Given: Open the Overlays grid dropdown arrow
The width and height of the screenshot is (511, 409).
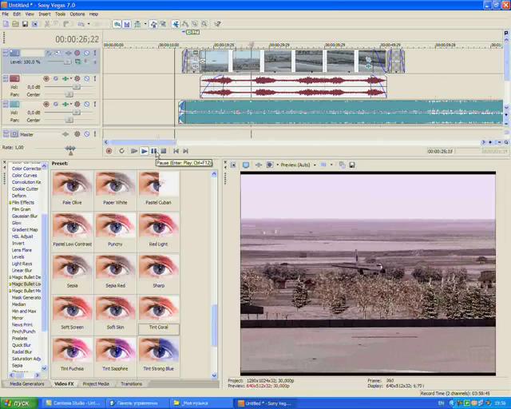Looking at the screenshot, I should pos(331,165).
